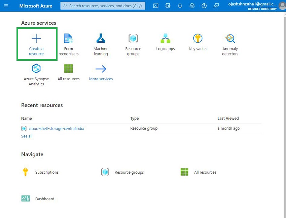Open All resources grid icon in Navigate
This screenshot has width=286, height=218.
(184, 172)
